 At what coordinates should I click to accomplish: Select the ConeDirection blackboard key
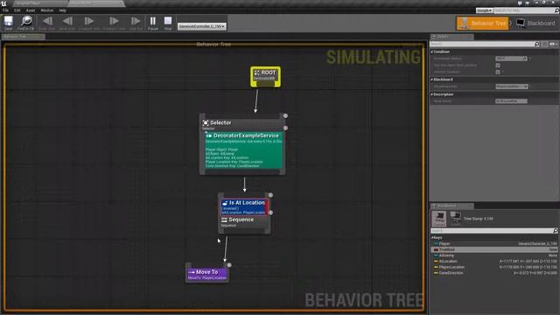[494, 273]
